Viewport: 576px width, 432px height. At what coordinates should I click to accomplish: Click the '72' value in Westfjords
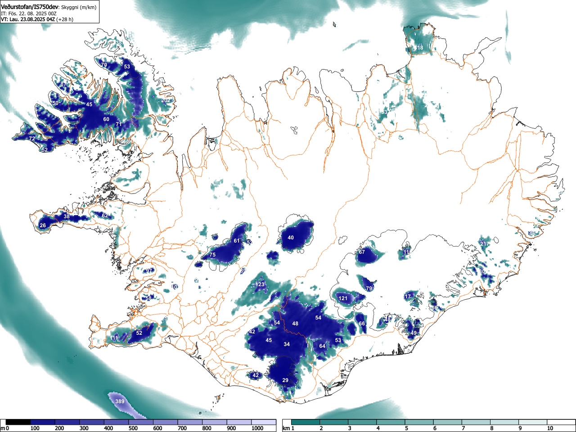click(32, 139)
